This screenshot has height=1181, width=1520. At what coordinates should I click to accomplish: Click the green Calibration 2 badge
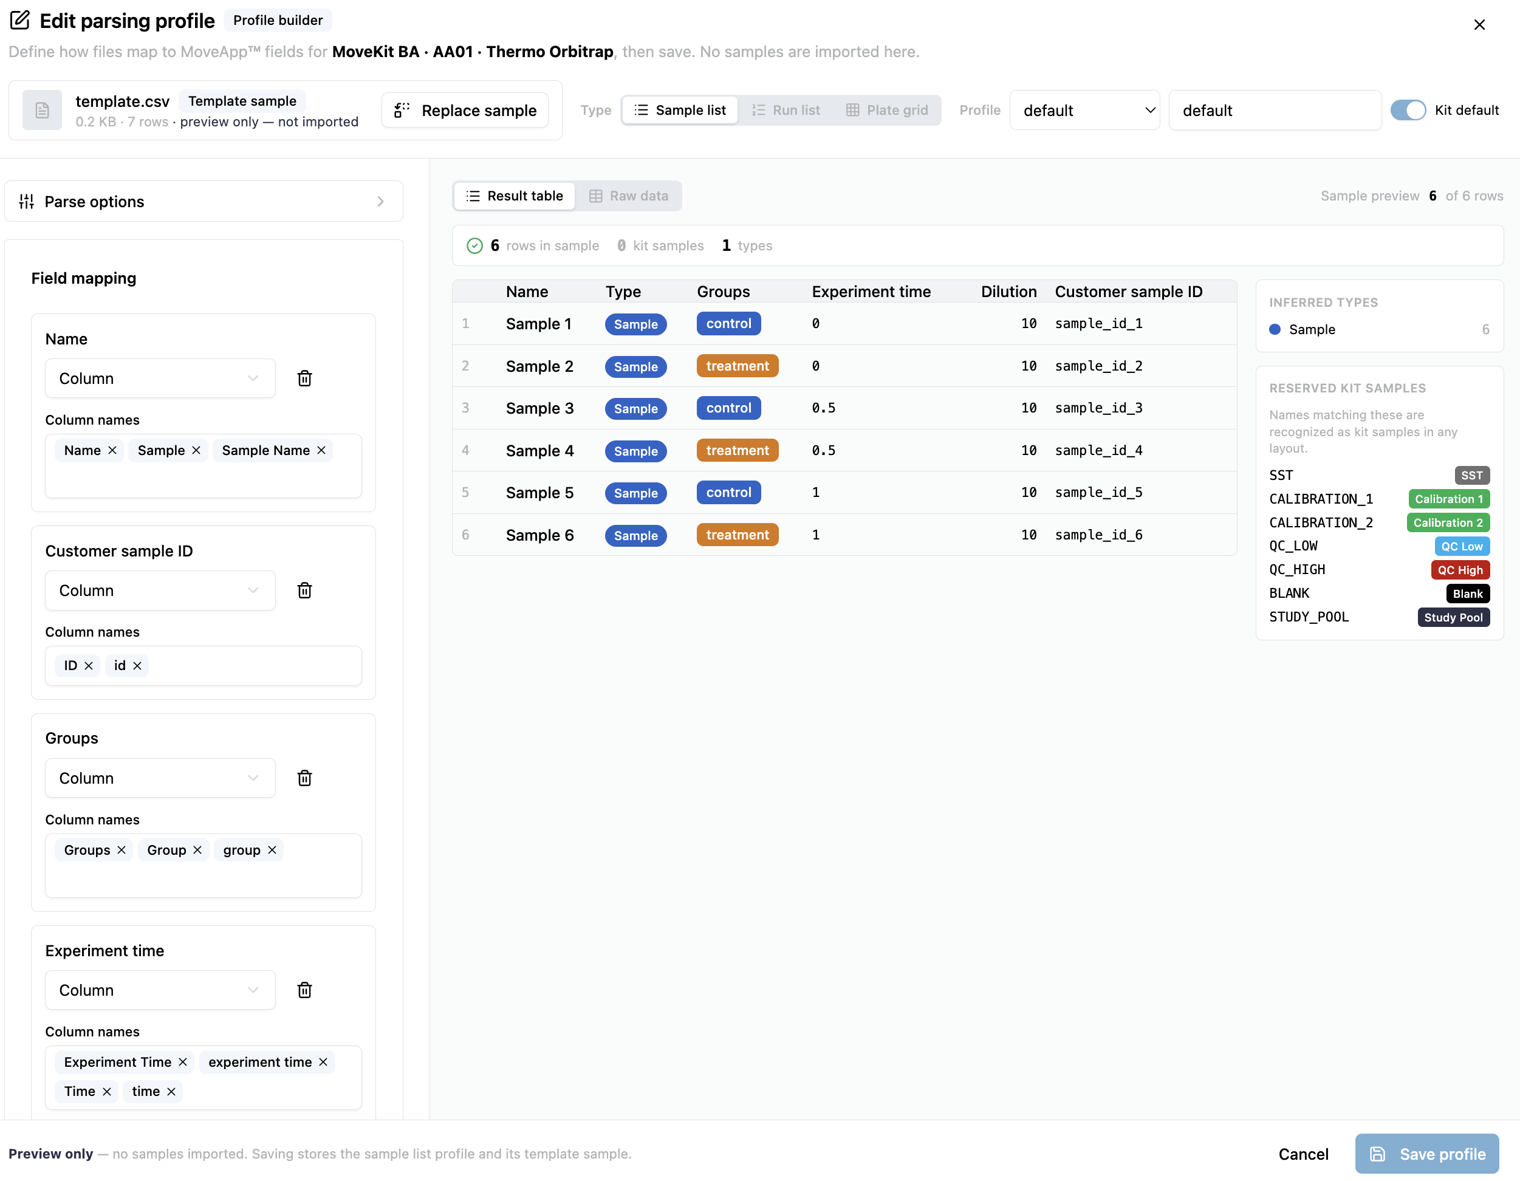[1448, 522]
